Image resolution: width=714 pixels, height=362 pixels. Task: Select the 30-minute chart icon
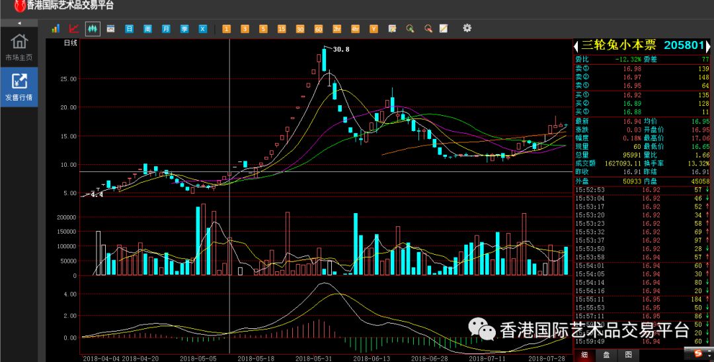[300, 28]
